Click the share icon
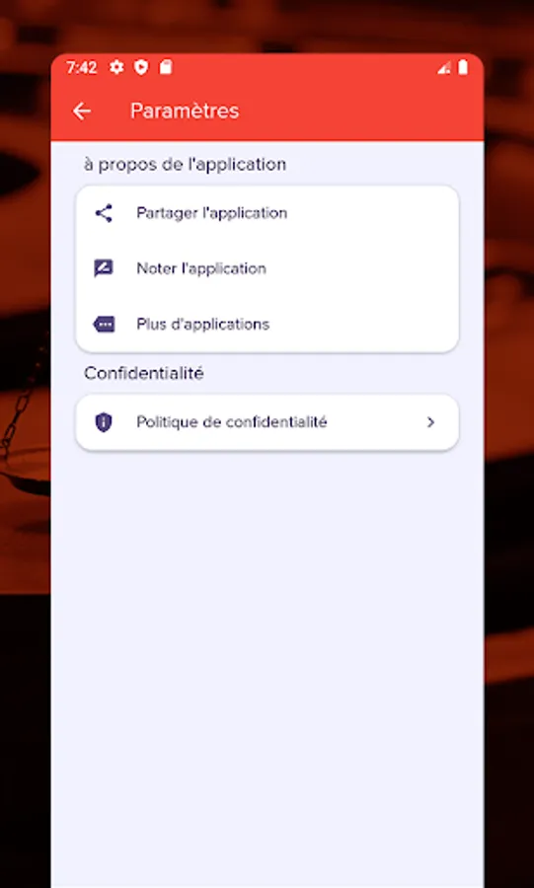The image size is (534, 888). pos(104,213)
